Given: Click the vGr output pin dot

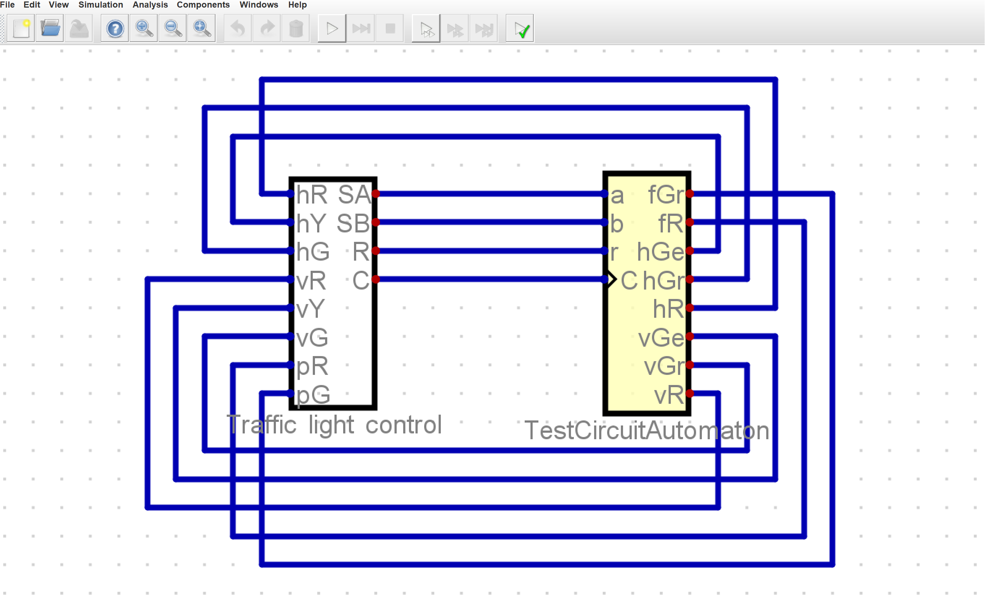Looking at the screenshot, I should pos(690,365).
